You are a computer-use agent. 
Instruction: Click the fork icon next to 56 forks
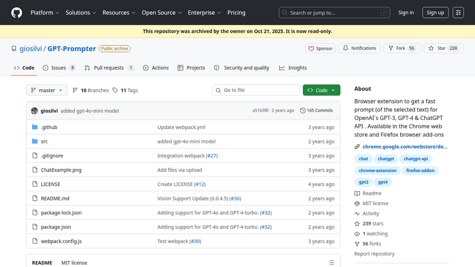[357, 244]
